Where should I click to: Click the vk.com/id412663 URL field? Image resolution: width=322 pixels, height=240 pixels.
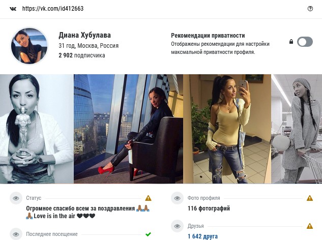coord(53,9)
